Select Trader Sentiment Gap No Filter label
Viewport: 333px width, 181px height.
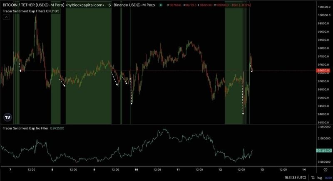pos(25,128)
